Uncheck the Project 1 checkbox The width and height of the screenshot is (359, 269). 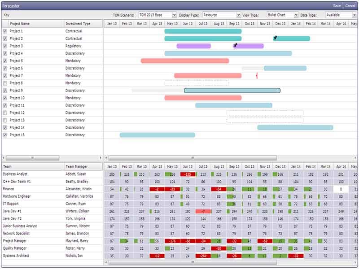coord(5,31)
